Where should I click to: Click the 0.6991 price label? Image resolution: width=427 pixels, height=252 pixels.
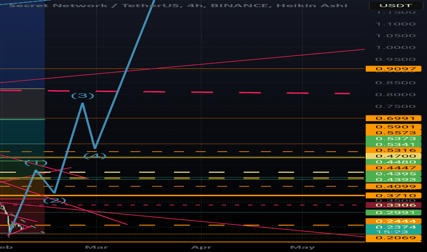[x=394, y=118]
